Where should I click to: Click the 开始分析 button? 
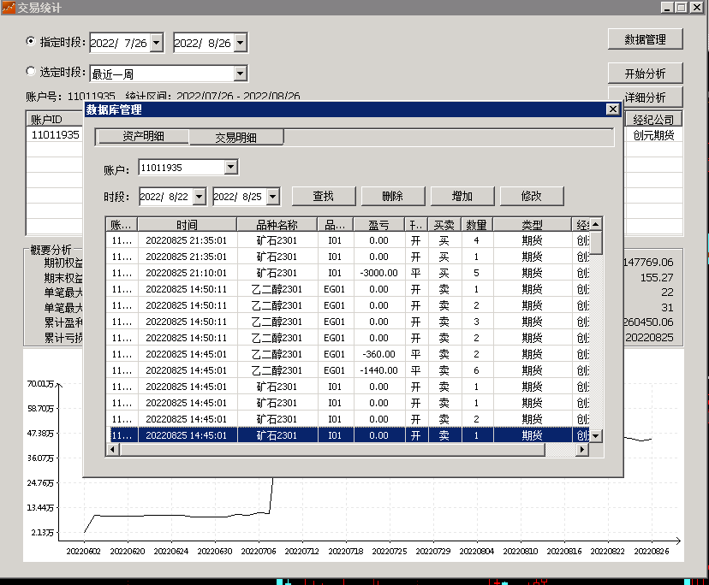click(x=646, y=74)
